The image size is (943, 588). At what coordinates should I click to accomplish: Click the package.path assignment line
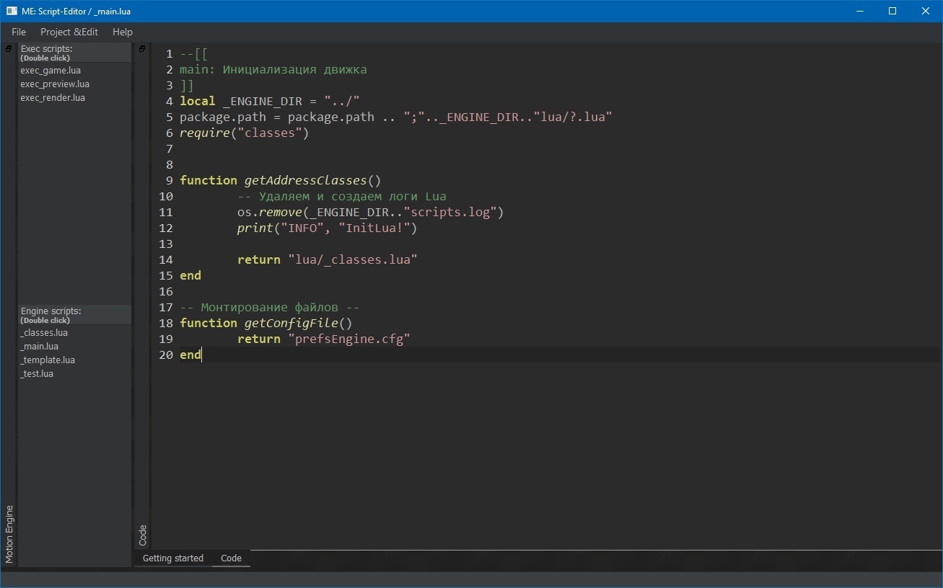tap(395, 117)
